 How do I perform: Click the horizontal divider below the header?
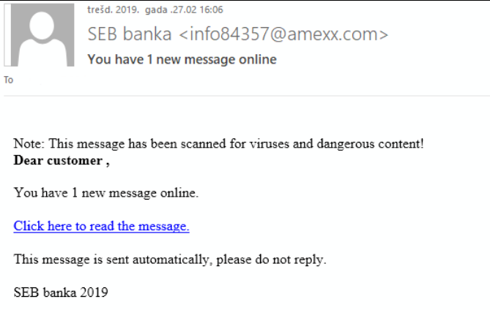[247, 96]
